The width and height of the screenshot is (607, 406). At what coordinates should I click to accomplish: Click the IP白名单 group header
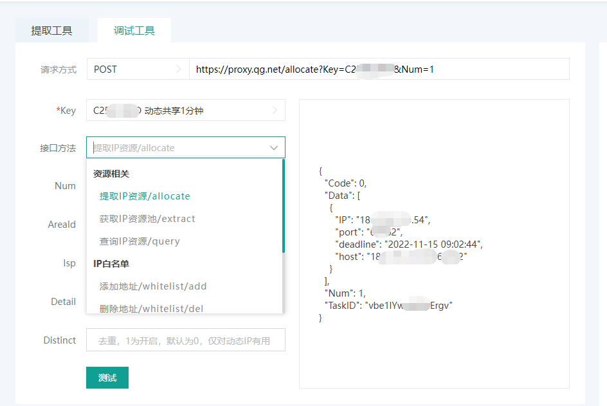pyautogui.click(x=112, y=264)
